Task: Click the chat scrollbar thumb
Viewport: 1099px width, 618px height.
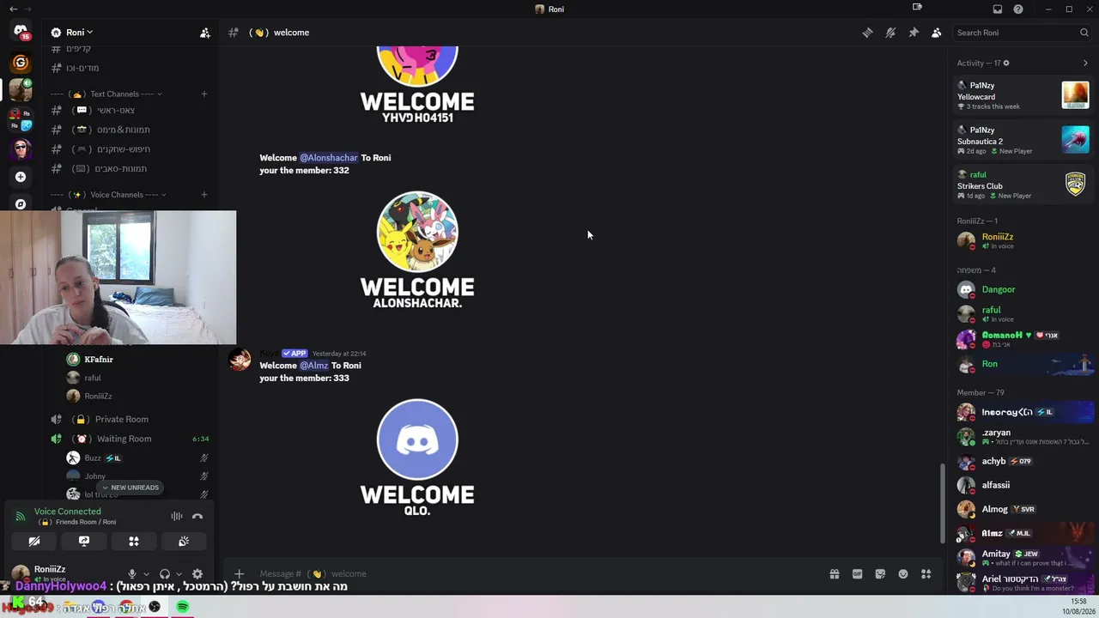Action: (942, 503)
